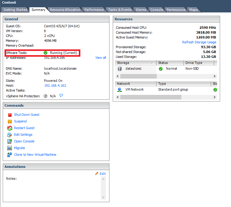The height and width of the screenshot is (207, 231).
Task: Select the Summary tab
Action: coord(38,10)
